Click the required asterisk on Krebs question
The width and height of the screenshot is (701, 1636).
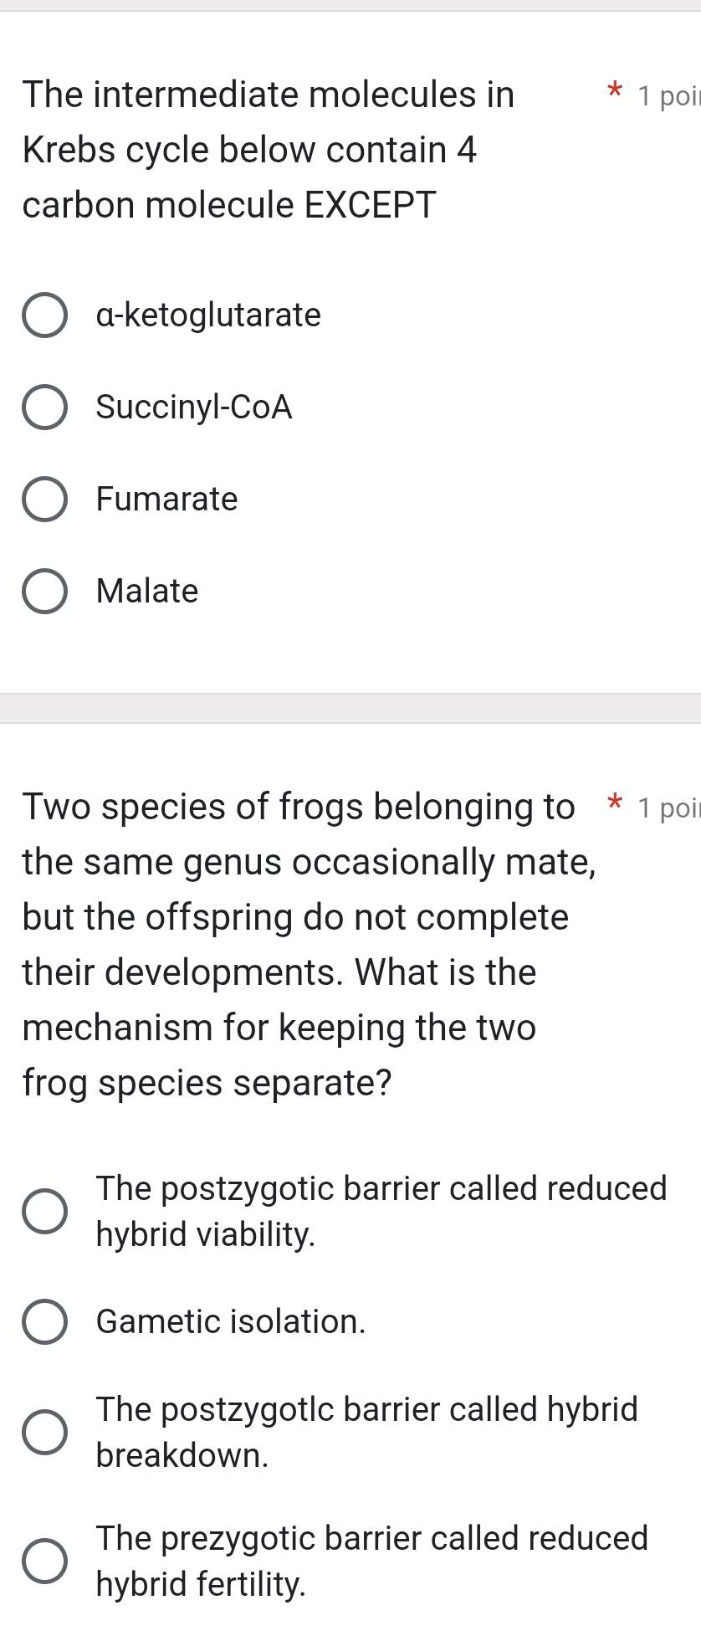615,91
